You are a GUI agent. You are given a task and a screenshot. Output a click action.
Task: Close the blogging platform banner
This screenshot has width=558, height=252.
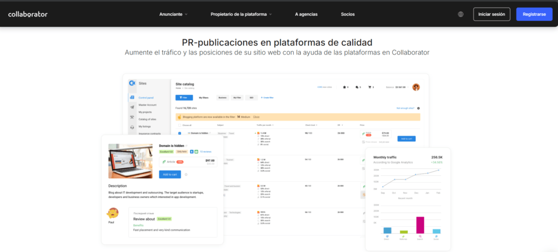[x=256, y=117]
